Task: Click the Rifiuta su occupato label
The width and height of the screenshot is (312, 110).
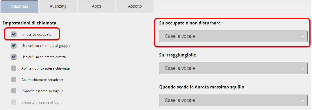Action: click(x=36, y=34)
